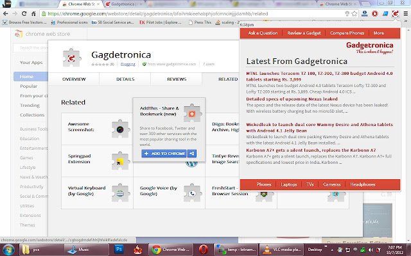Open the Phones category link
This screenshot has width=411, height=256.
264,184
